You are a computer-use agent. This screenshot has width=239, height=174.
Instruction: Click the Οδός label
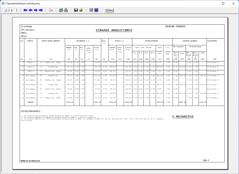click(x=24, y=33)
